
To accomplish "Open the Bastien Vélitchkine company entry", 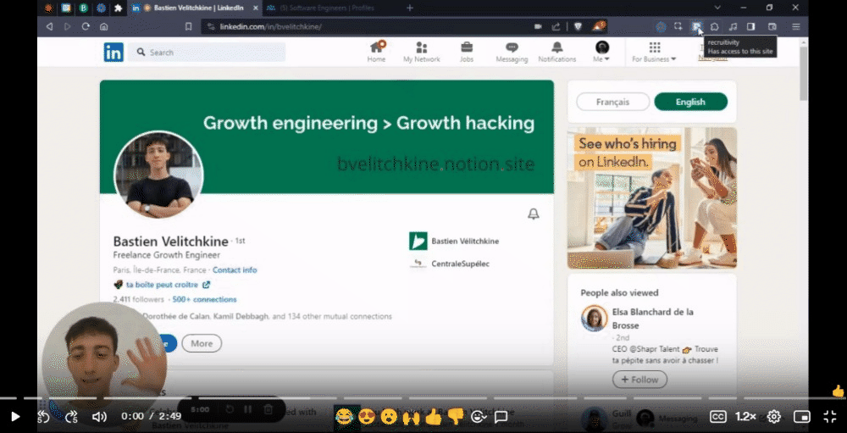I will tap(454, 241).
